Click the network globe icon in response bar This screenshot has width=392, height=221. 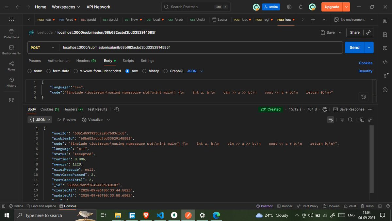[x=325, y=109]
